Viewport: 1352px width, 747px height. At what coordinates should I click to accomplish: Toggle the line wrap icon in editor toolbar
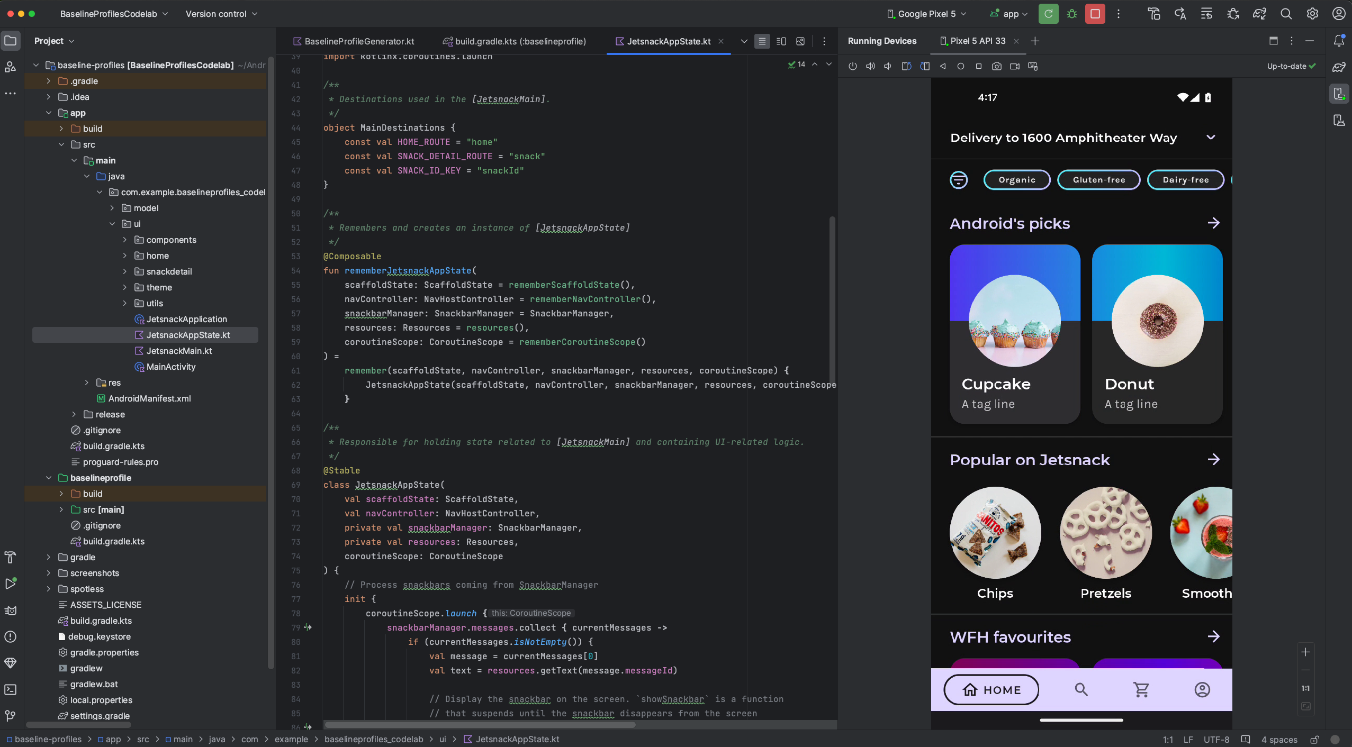tap(762, 41)
